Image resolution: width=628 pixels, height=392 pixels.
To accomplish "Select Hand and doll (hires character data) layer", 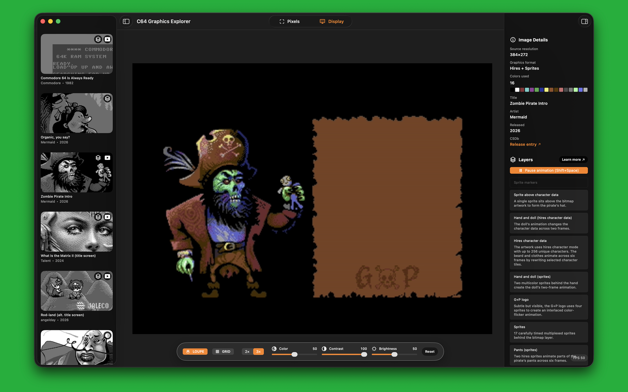I will point(549,223).
